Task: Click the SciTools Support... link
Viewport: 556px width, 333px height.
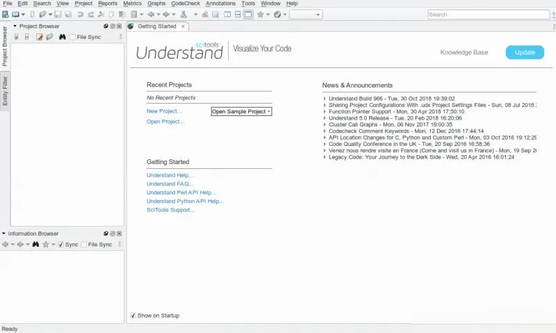Action: [170, 210]
